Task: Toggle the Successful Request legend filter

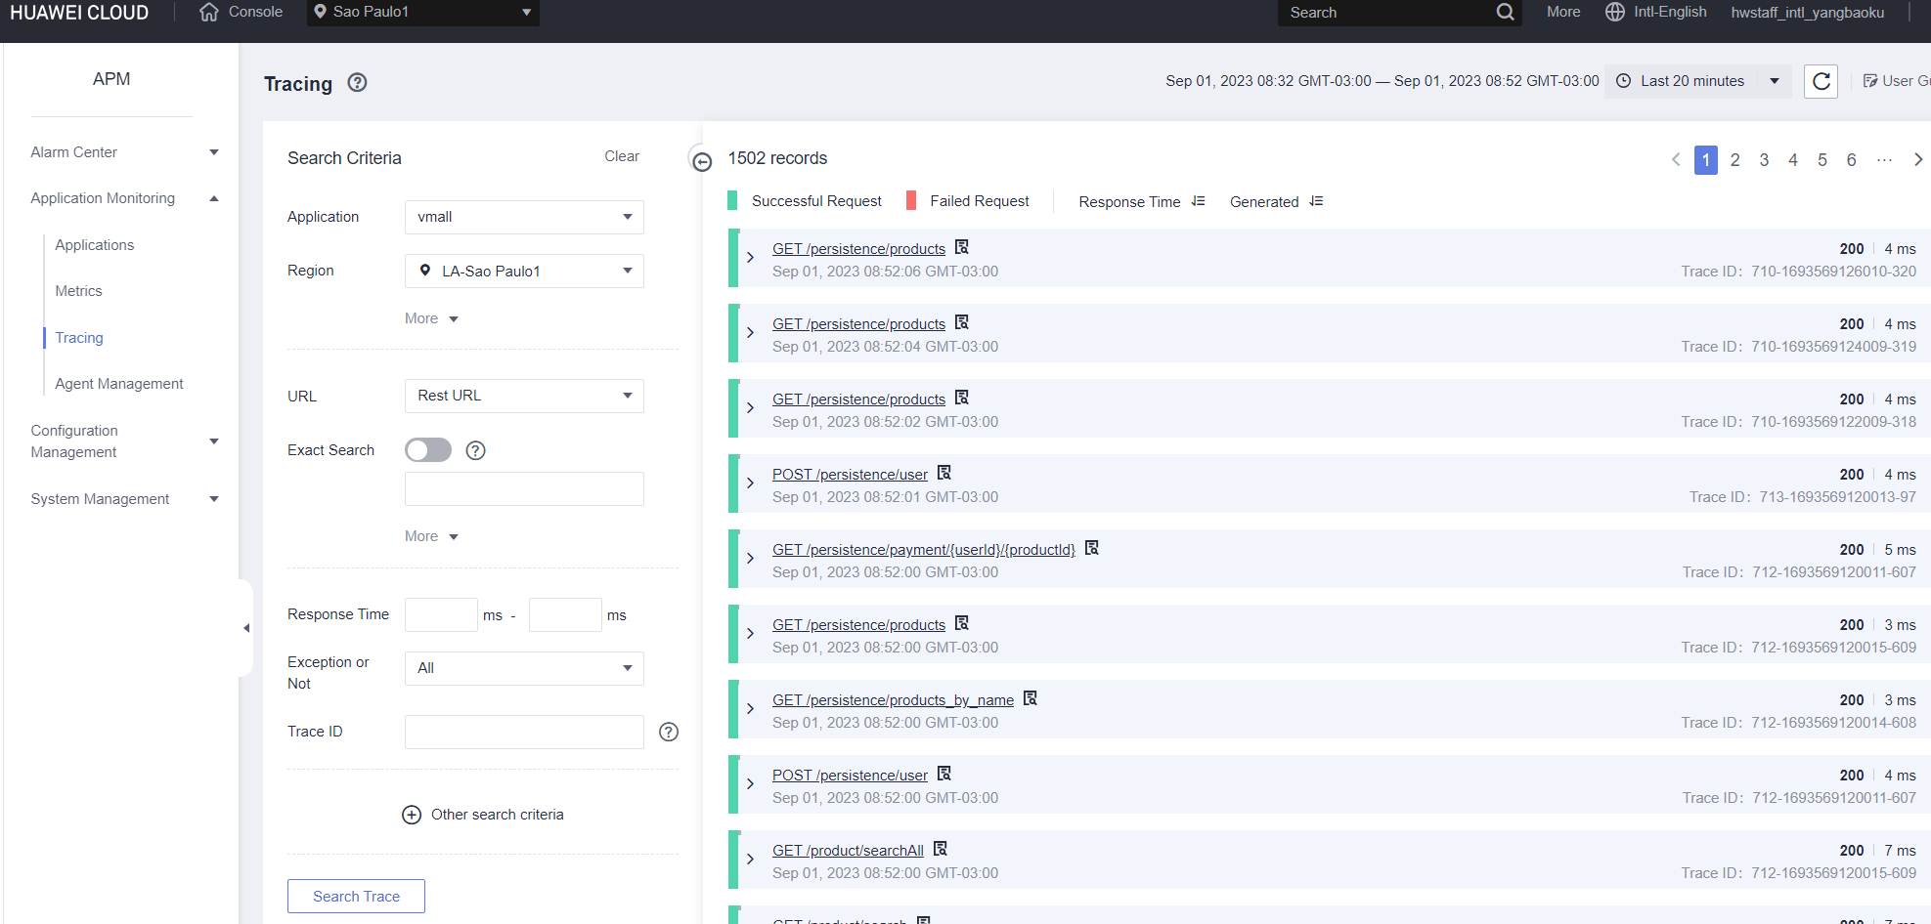Action: tap(806, 201)
